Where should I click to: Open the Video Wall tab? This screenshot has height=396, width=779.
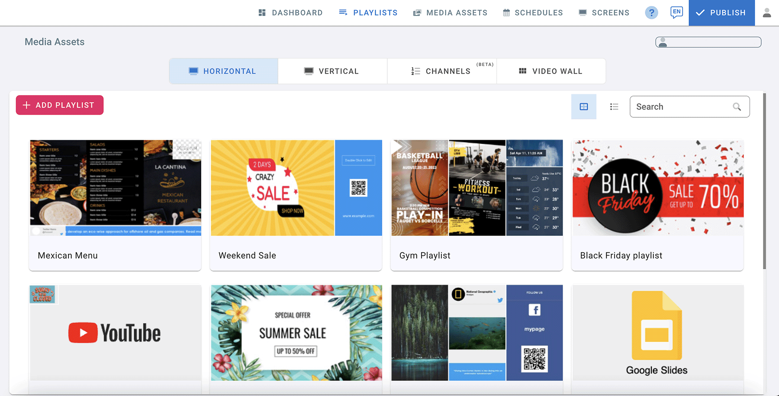tap(550, 71)
